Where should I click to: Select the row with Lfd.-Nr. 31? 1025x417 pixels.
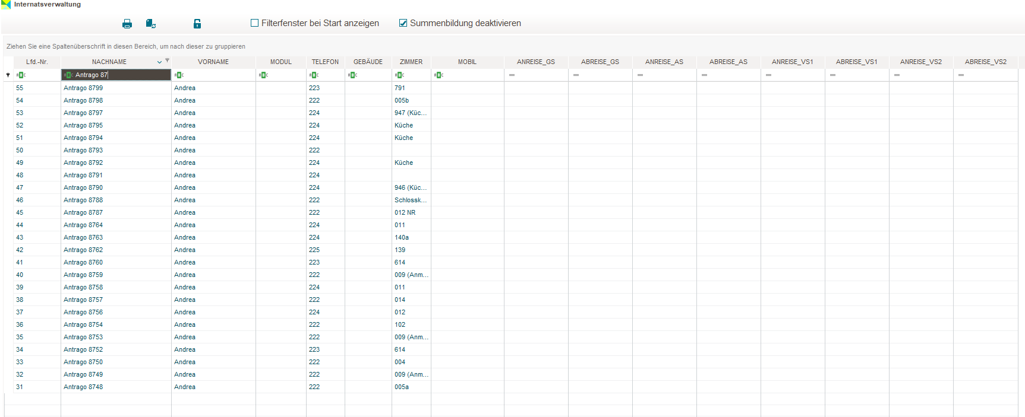point(20,387)
